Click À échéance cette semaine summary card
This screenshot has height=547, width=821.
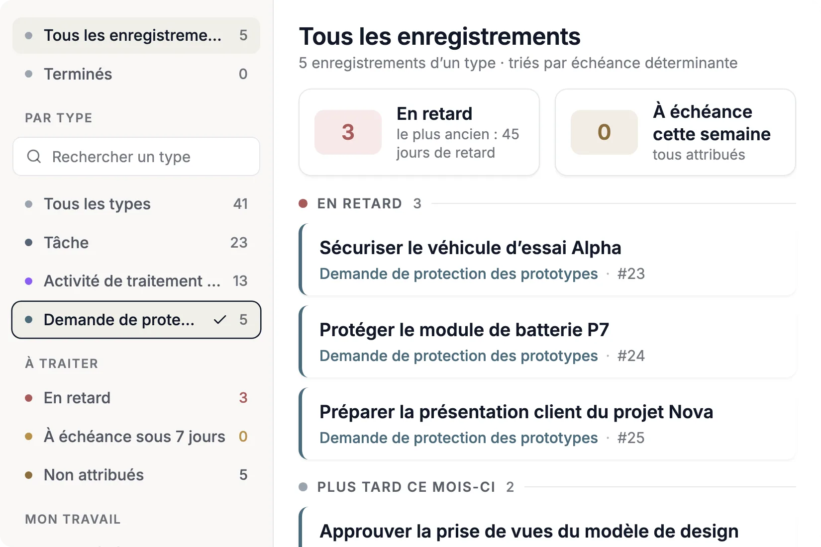pyautogui.click(x=675, y=132)
